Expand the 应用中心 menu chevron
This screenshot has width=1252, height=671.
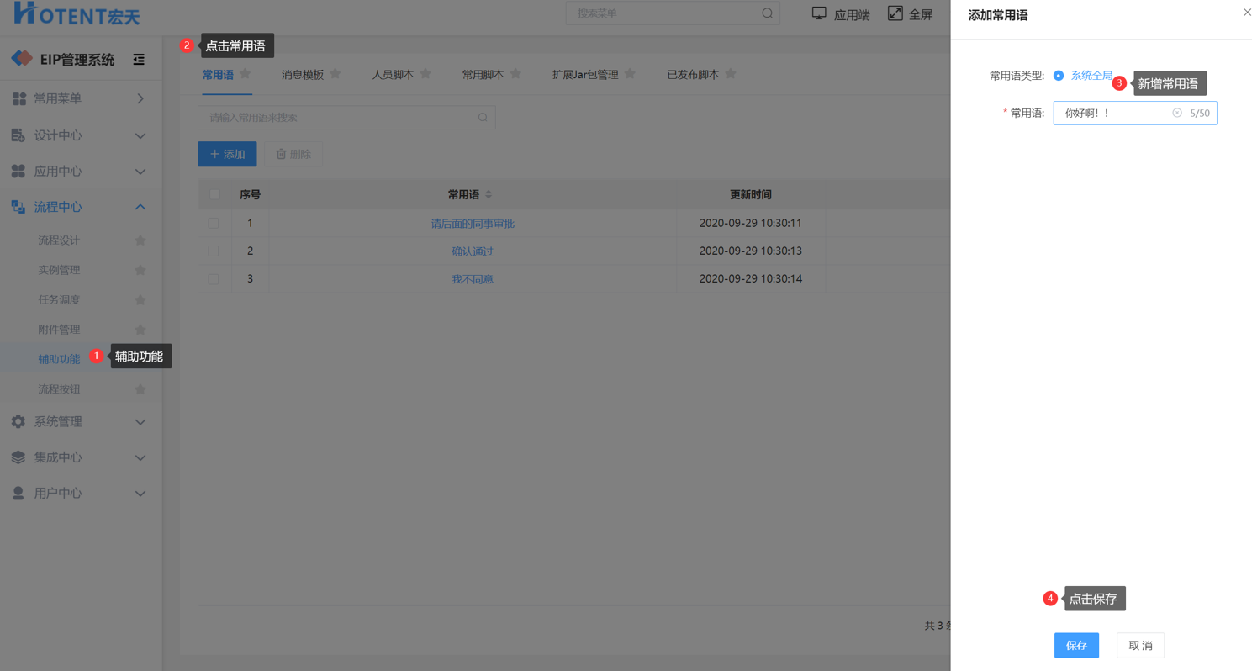click(140, 172)
